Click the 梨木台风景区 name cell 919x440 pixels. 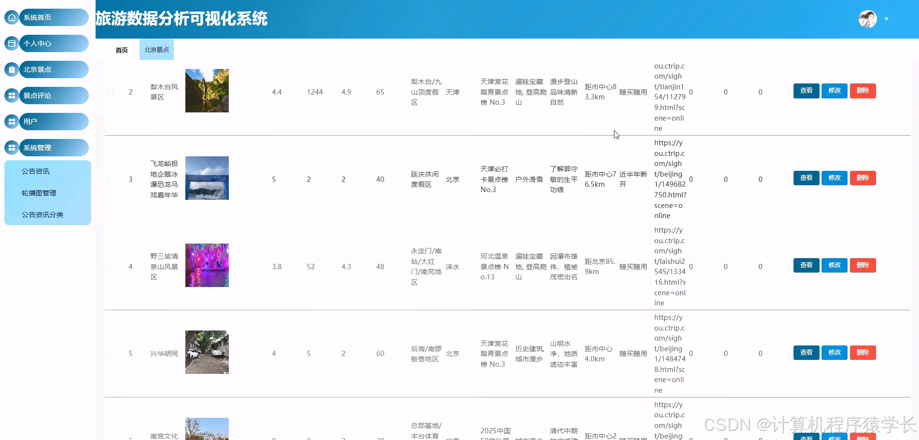164,92
